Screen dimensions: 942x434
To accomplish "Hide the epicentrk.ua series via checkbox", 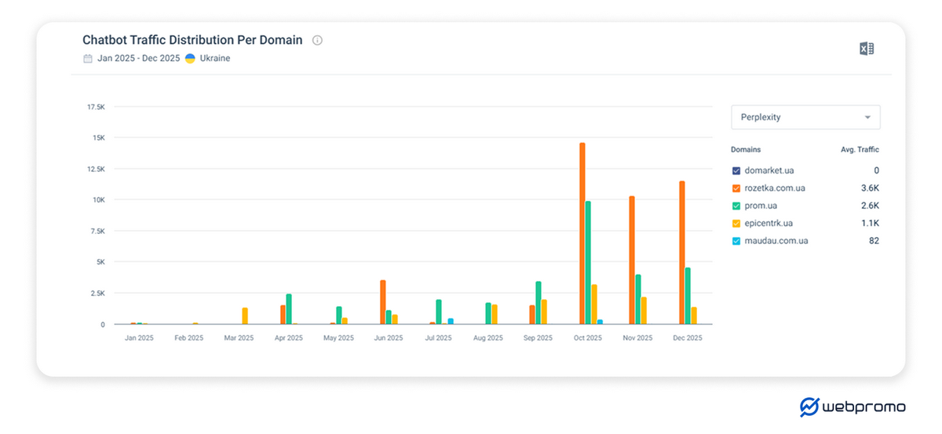I will (736, 223).
